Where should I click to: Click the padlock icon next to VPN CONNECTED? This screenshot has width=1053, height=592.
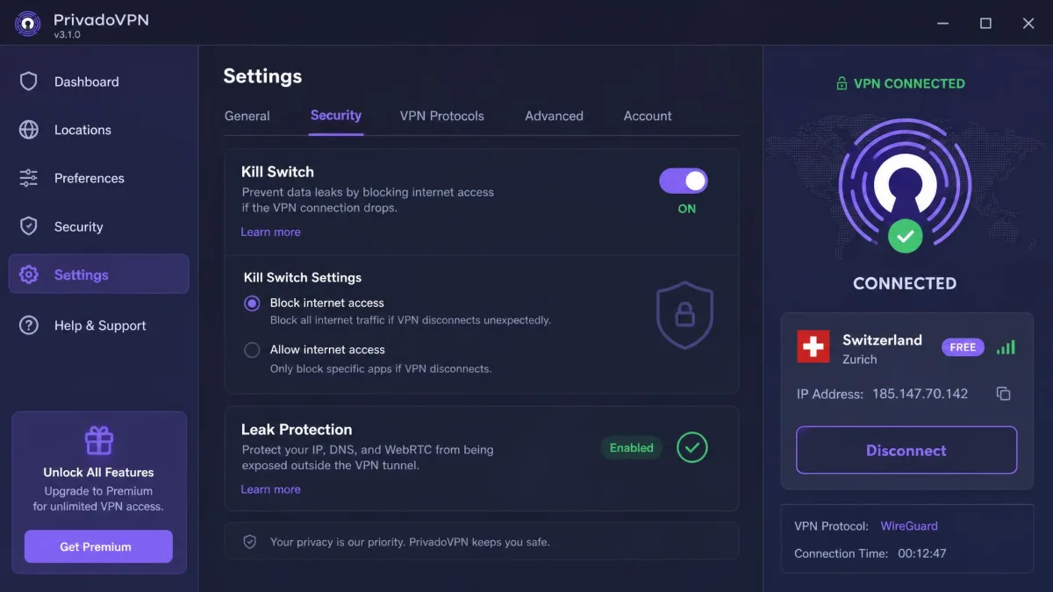tap(842, 83)
